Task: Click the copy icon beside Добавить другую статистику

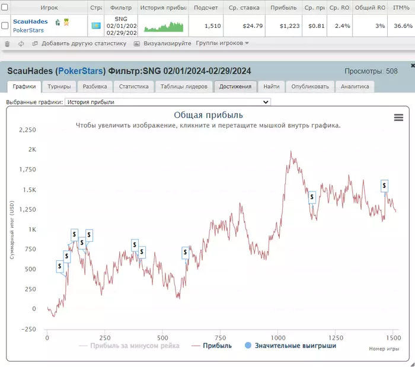Action: [x=34, y=43]
